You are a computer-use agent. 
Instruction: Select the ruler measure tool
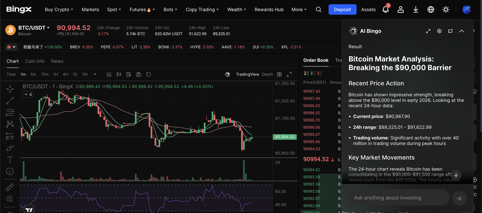[x=10, y=187]
